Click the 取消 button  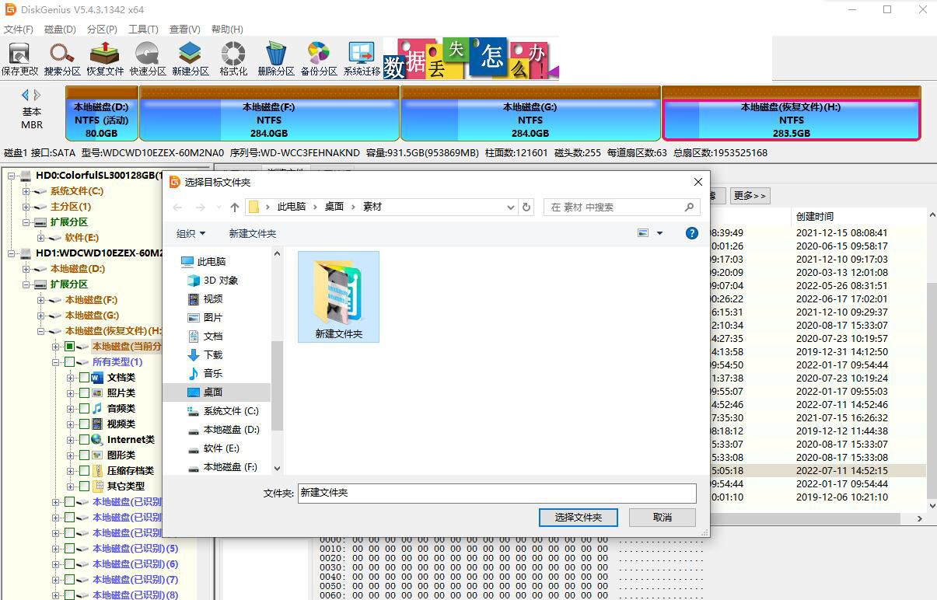[x=663, y=517]
